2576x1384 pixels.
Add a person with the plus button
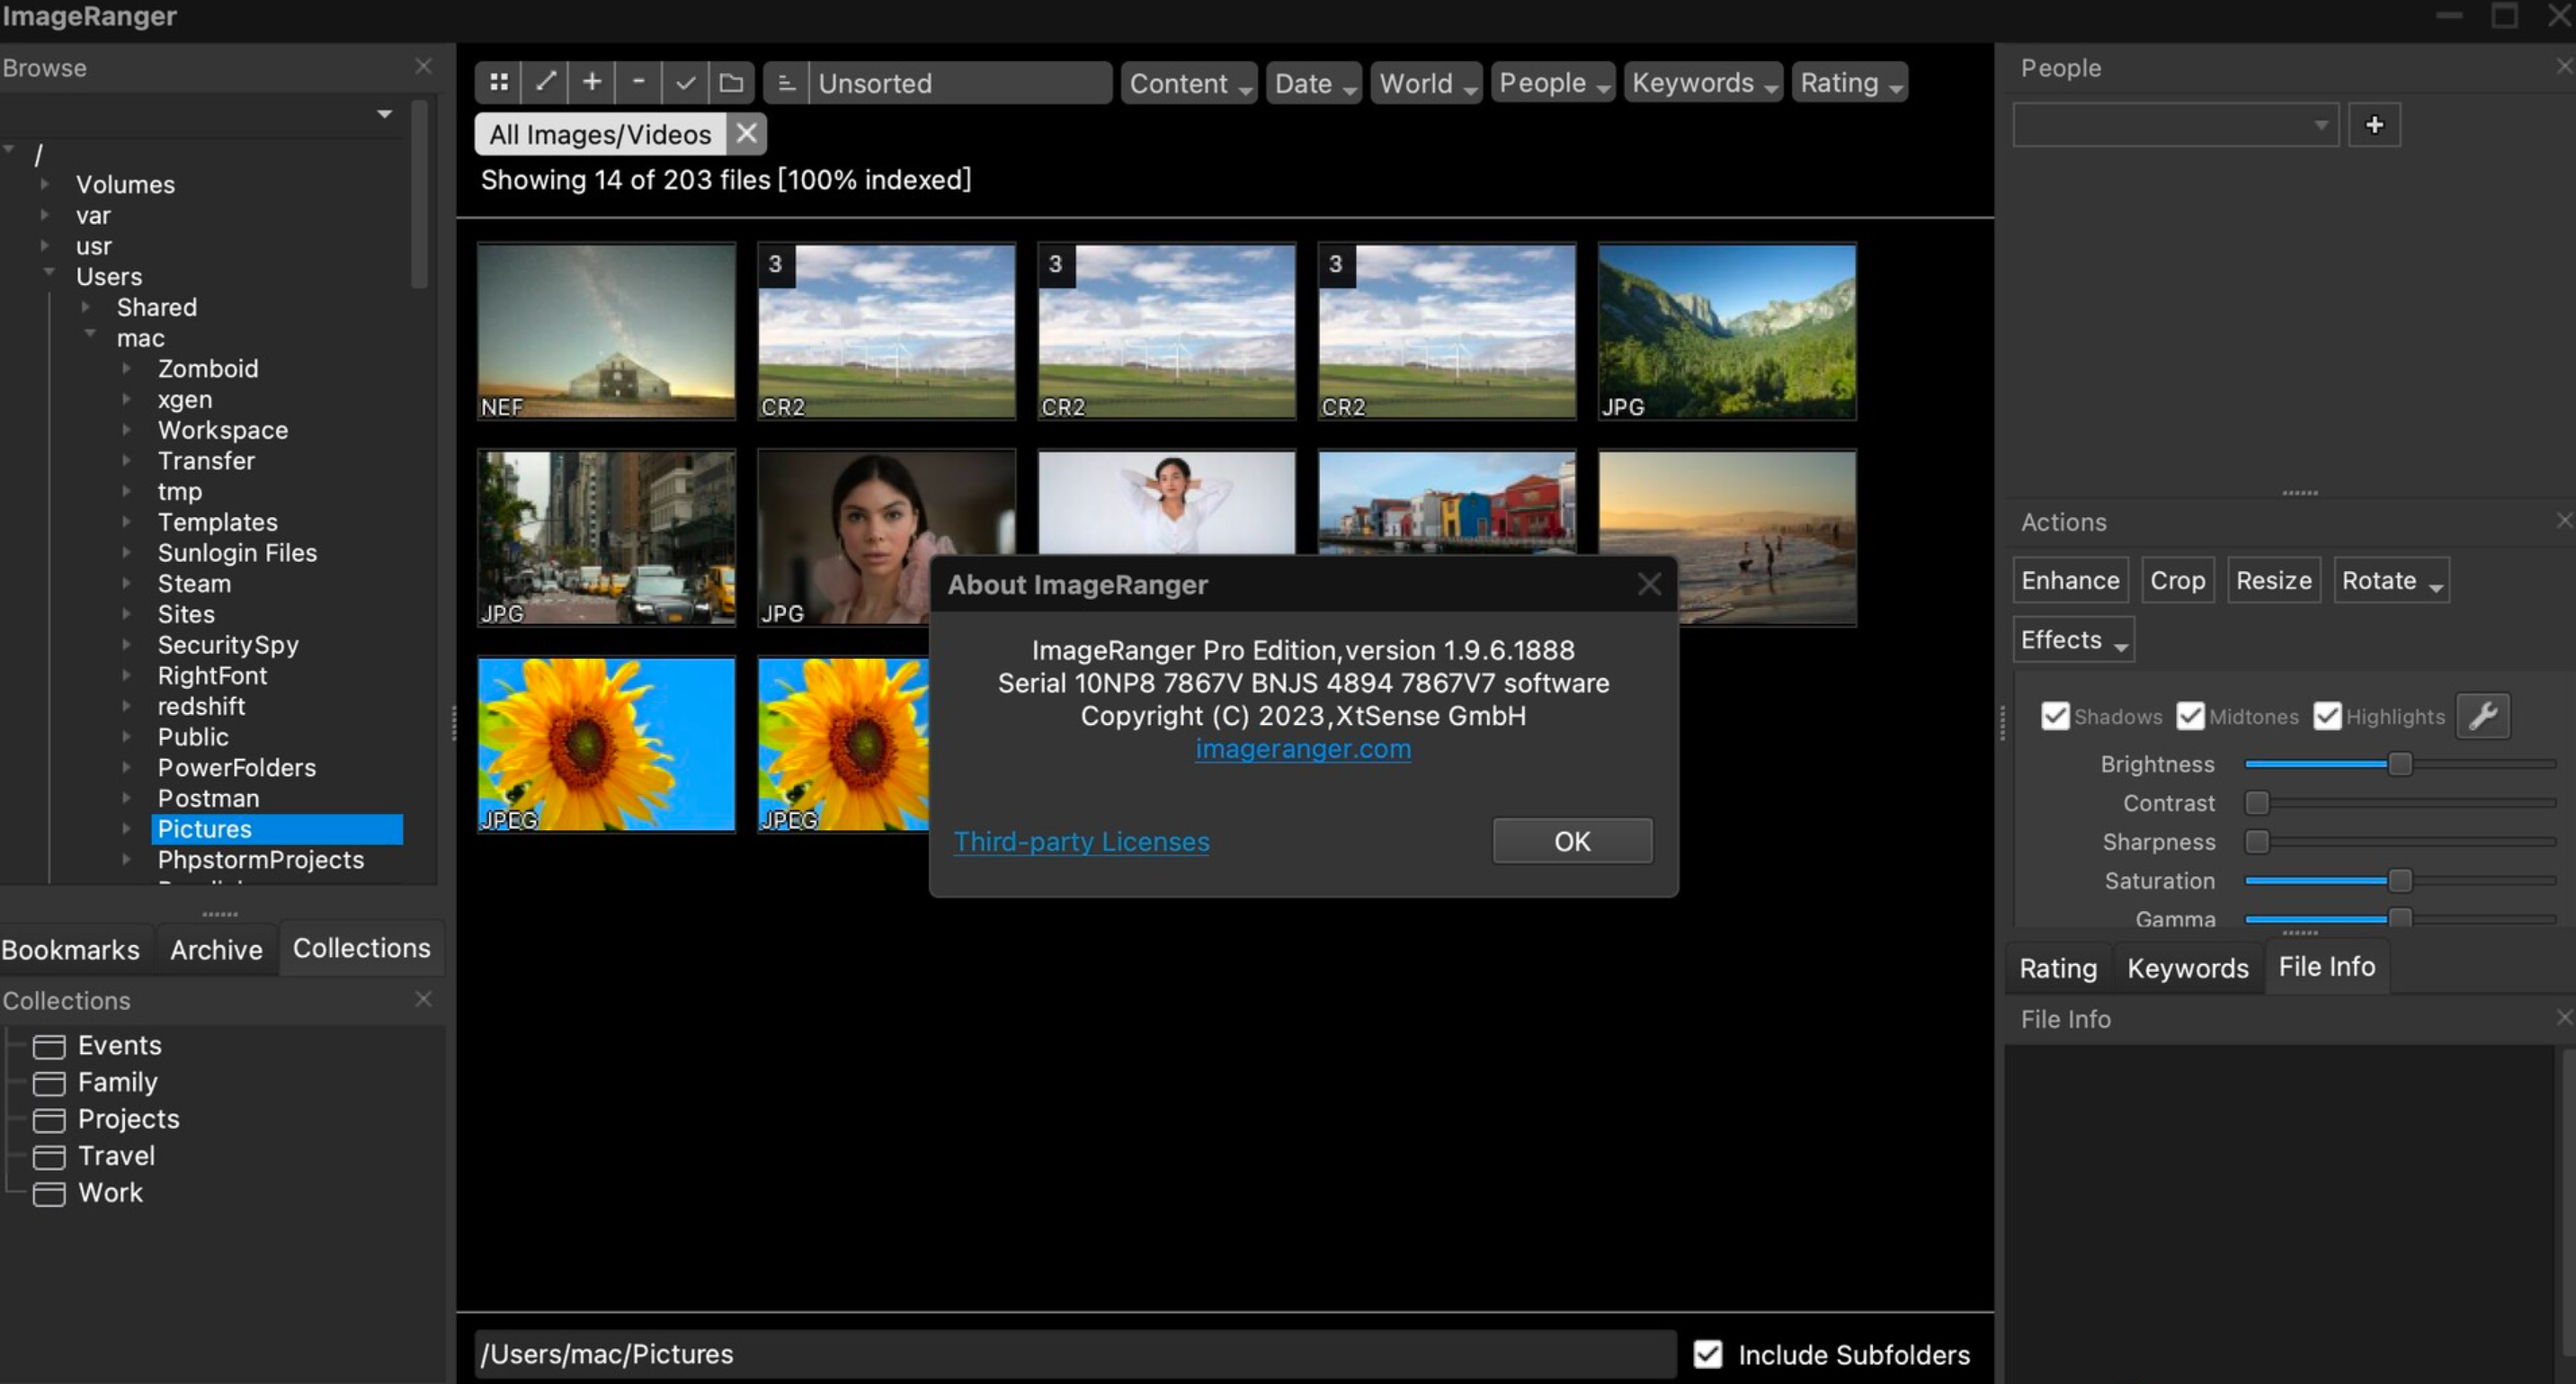click(2374, 125)
